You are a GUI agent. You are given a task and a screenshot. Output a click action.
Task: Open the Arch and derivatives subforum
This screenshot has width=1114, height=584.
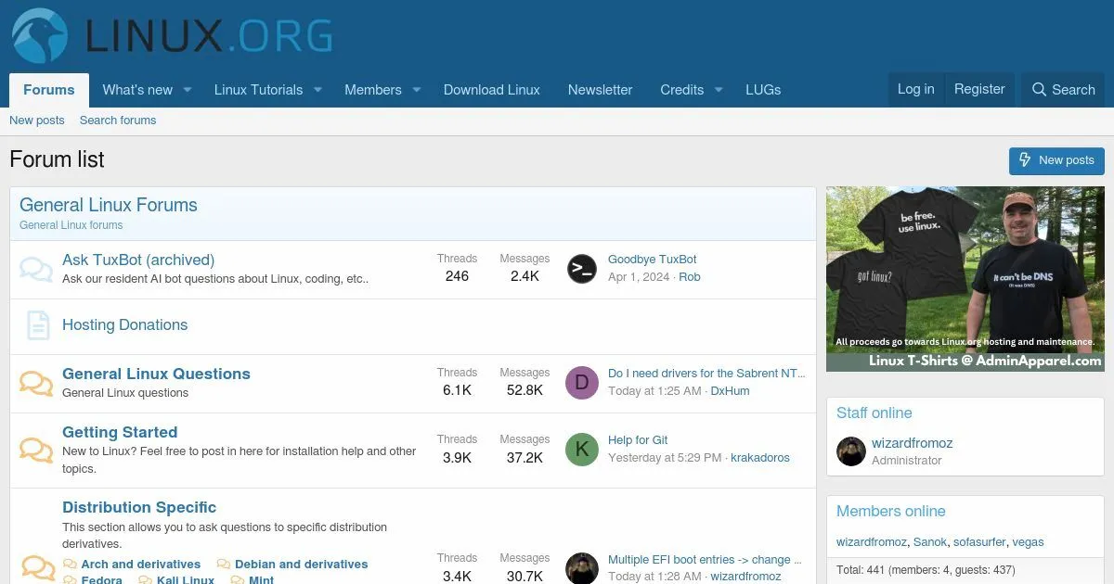(x=141, y=564)
